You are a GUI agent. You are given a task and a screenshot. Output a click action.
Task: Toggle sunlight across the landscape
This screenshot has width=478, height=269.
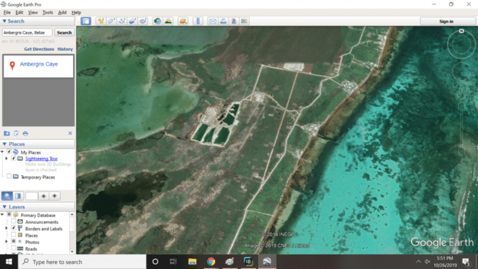pos(168,21)
